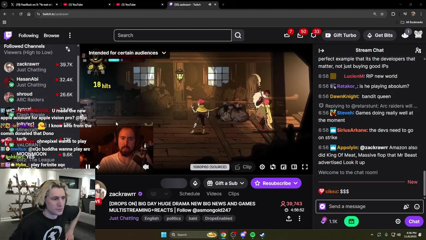
Task: Open the Twitch home logo
Action: pyautogui.click(x=8, y=35)
